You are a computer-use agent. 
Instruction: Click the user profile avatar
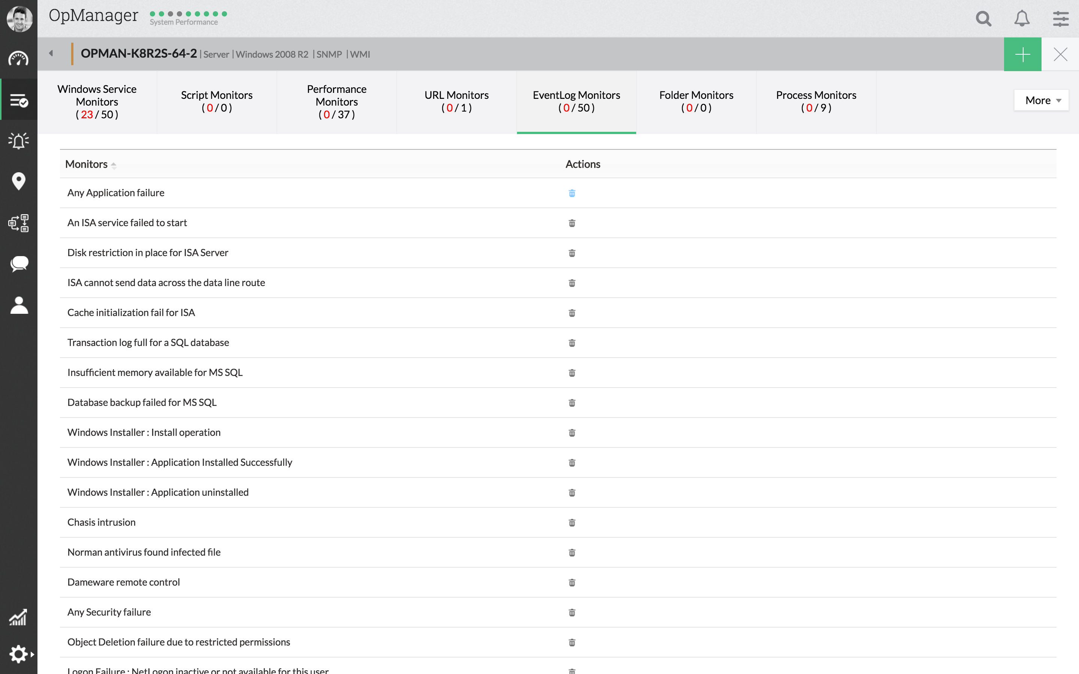tap(19, 19)
